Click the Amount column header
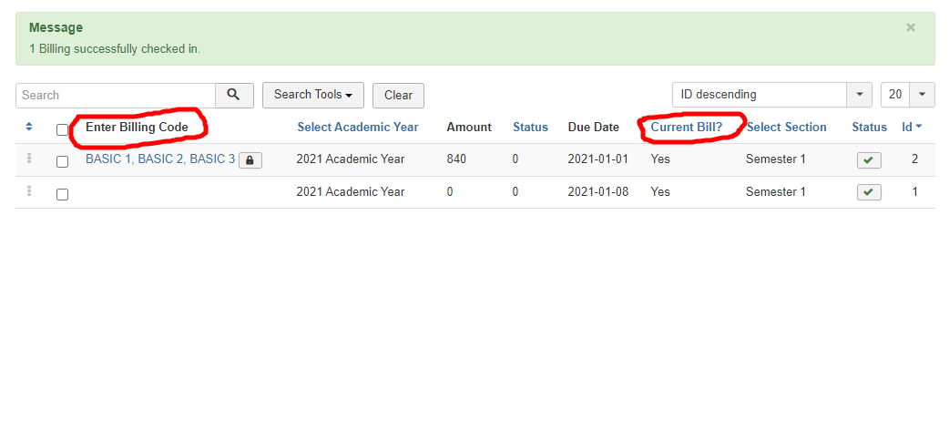949x441 pixels. tap(469, 128)
